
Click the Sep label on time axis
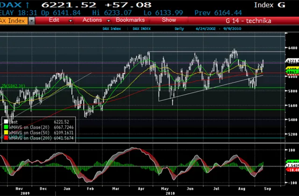(268, 189)
